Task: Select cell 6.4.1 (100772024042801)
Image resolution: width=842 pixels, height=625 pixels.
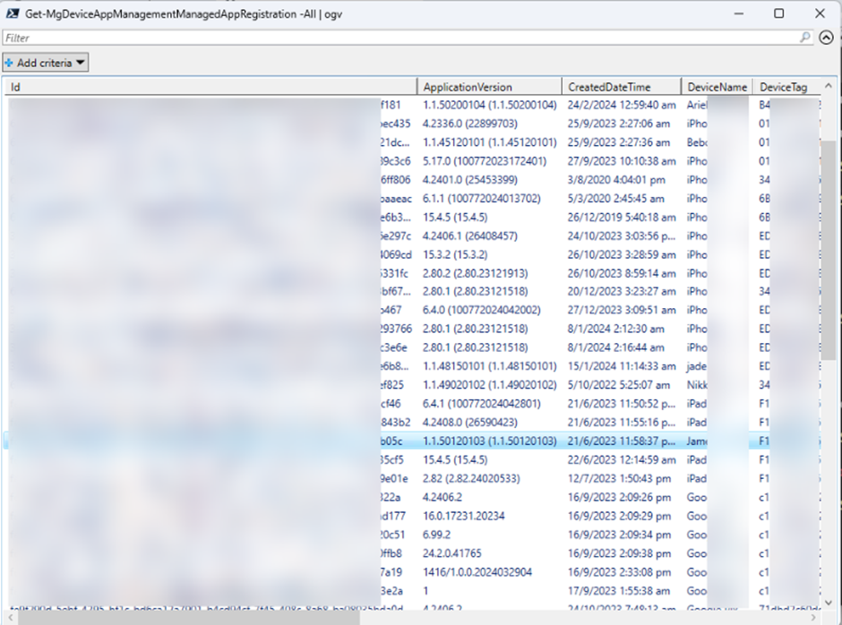Action: click(x=481, y=404)
